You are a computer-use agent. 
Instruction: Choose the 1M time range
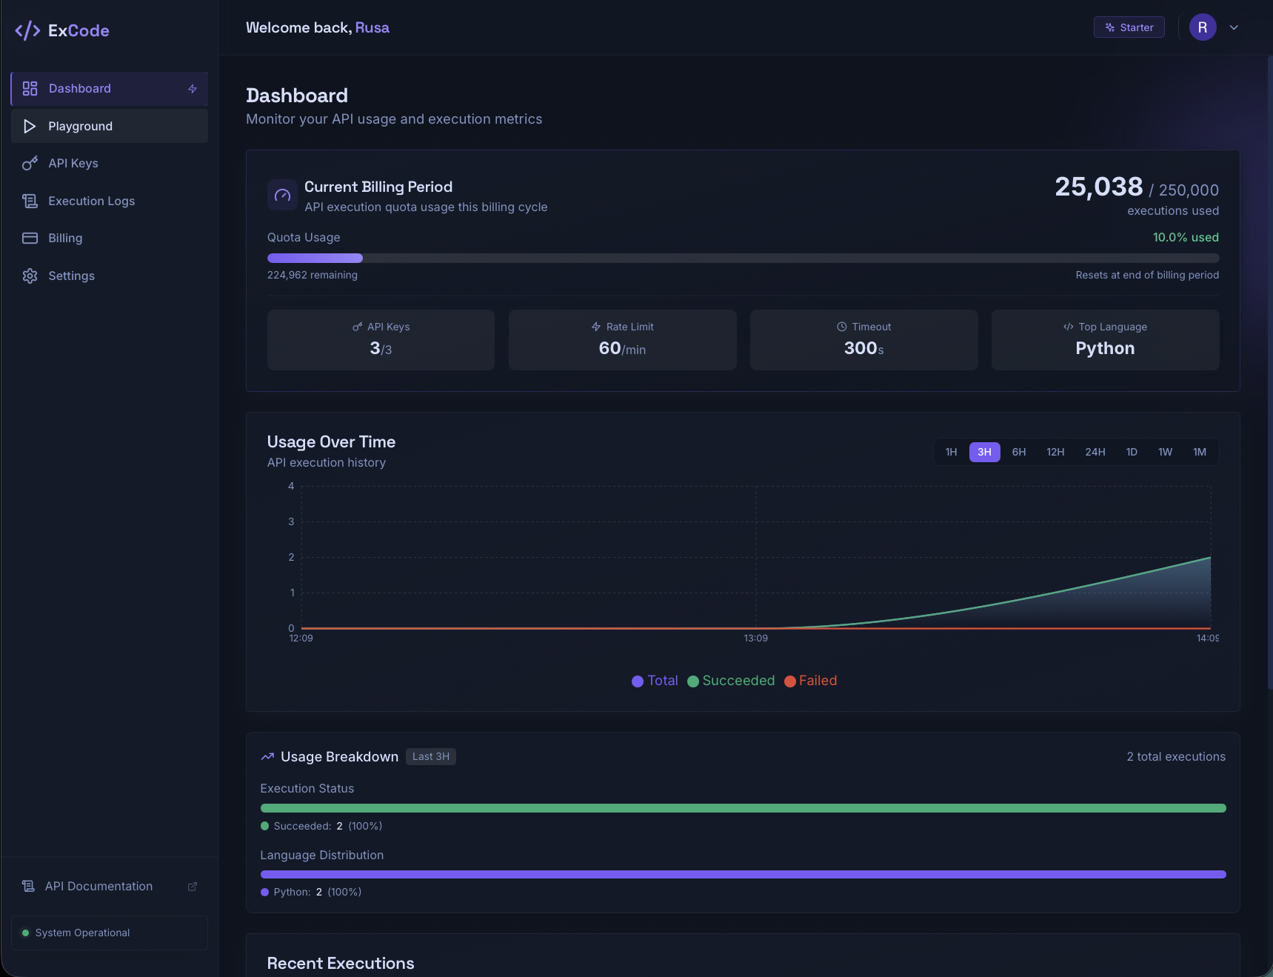(x=1200, y=453)
